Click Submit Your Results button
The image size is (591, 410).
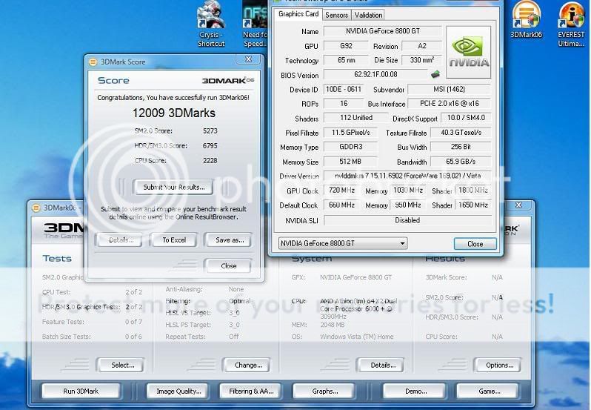click(174, 187)
